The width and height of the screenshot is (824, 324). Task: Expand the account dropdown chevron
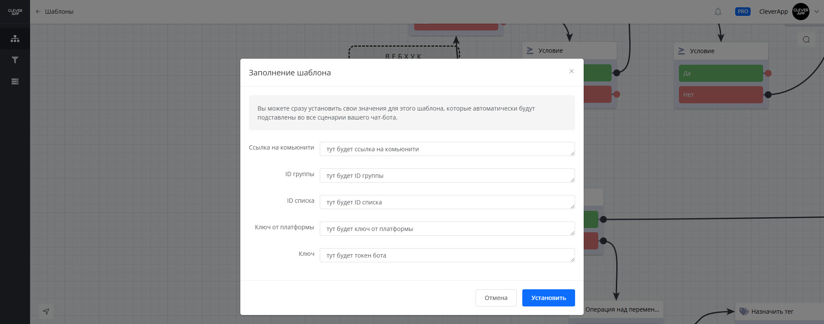click(x=817, y=12)
